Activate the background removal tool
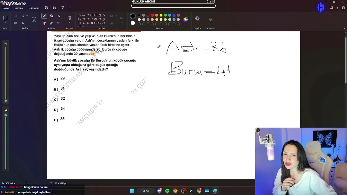Image resolution: width=347 pixels, height=195 pixels. click(15, 23)
